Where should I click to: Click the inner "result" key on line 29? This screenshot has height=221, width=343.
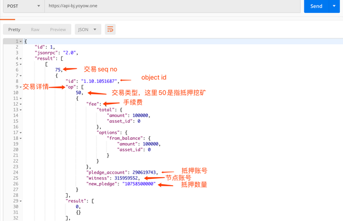tap(76, 201)
